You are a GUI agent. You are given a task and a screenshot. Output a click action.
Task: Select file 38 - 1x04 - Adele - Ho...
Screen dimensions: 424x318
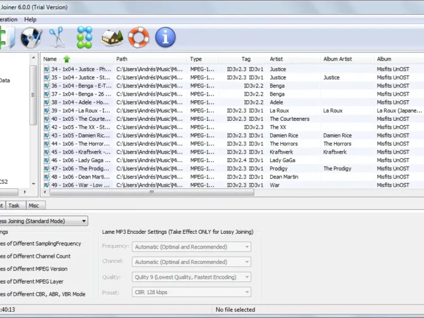[x=80, y=102]
